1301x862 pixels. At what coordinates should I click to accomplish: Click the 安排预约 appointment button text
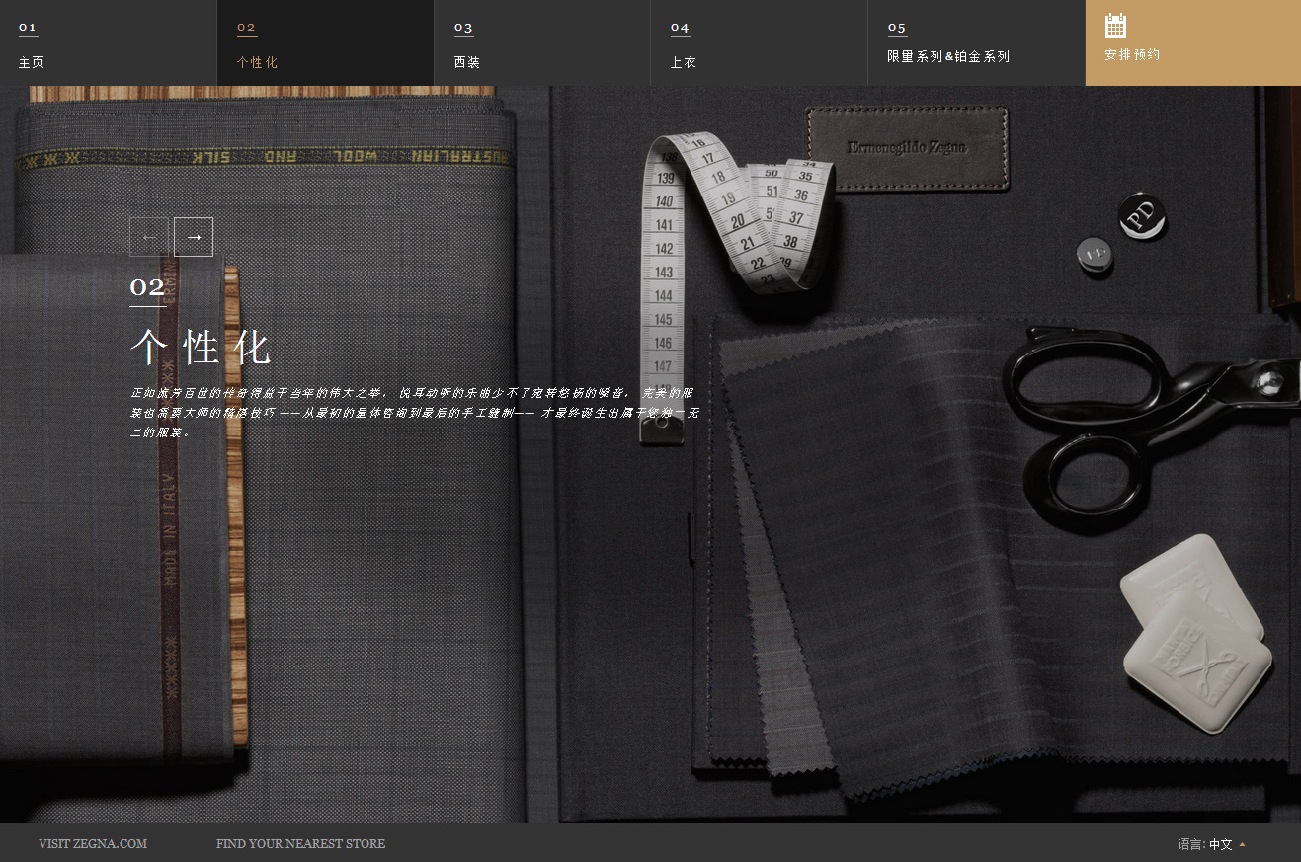(x=1132, y=55)
